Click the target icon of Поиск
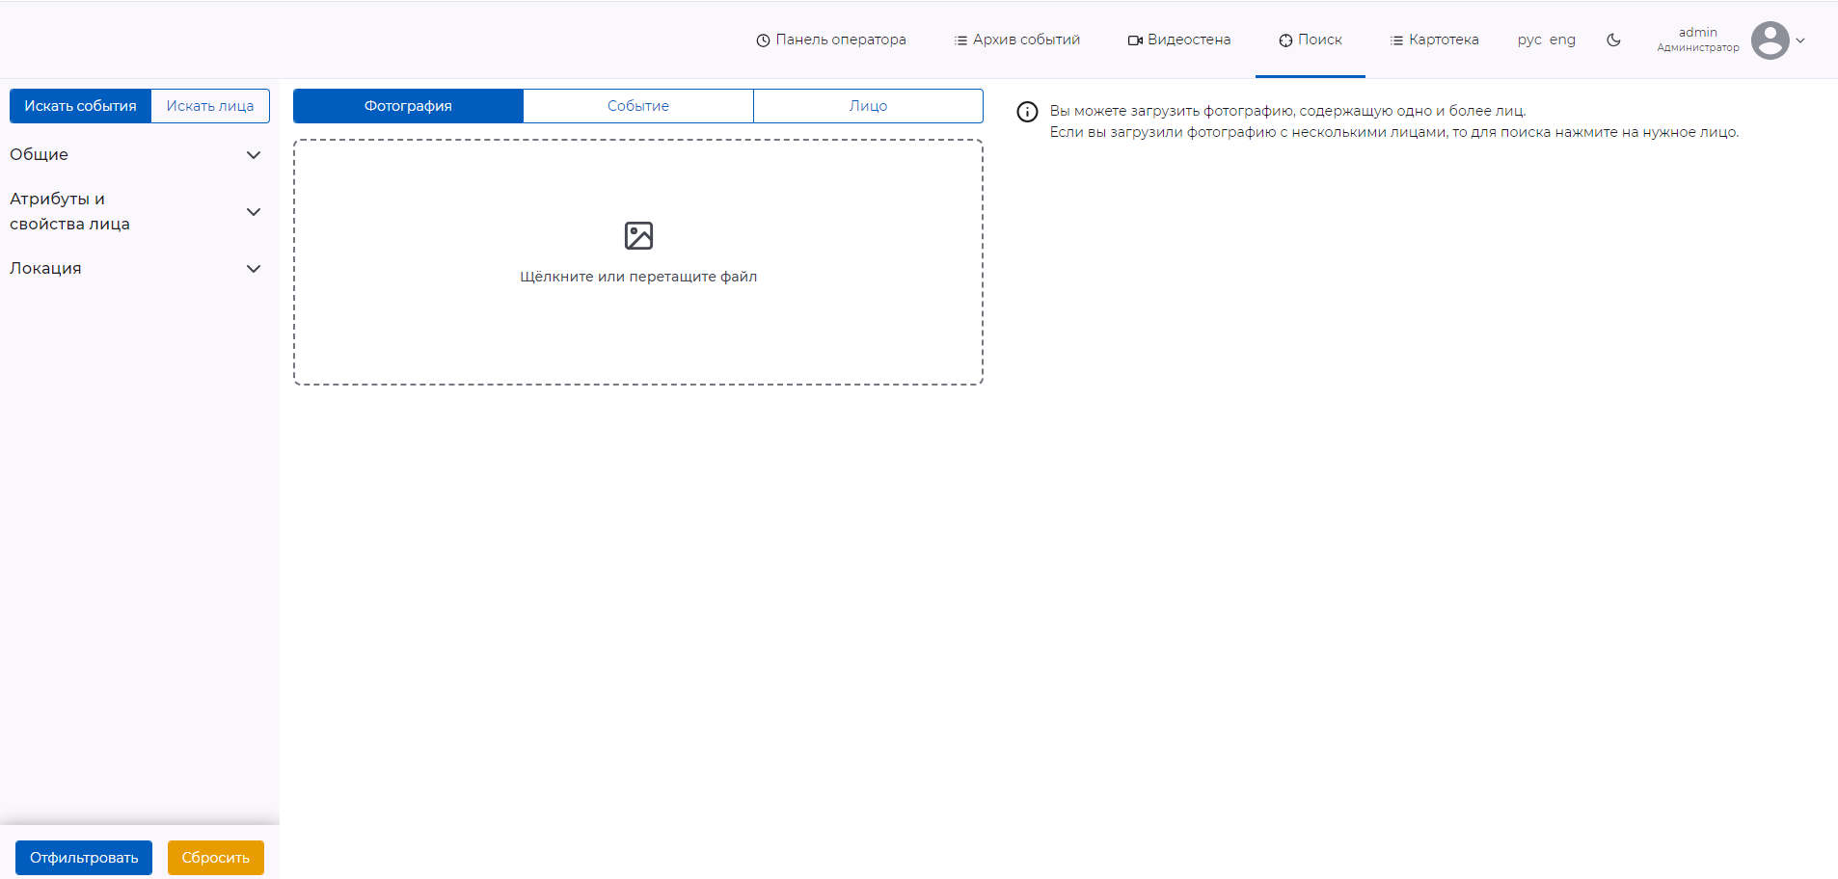The width and height of the screenshot is (1838, 879). (1285, 40)
